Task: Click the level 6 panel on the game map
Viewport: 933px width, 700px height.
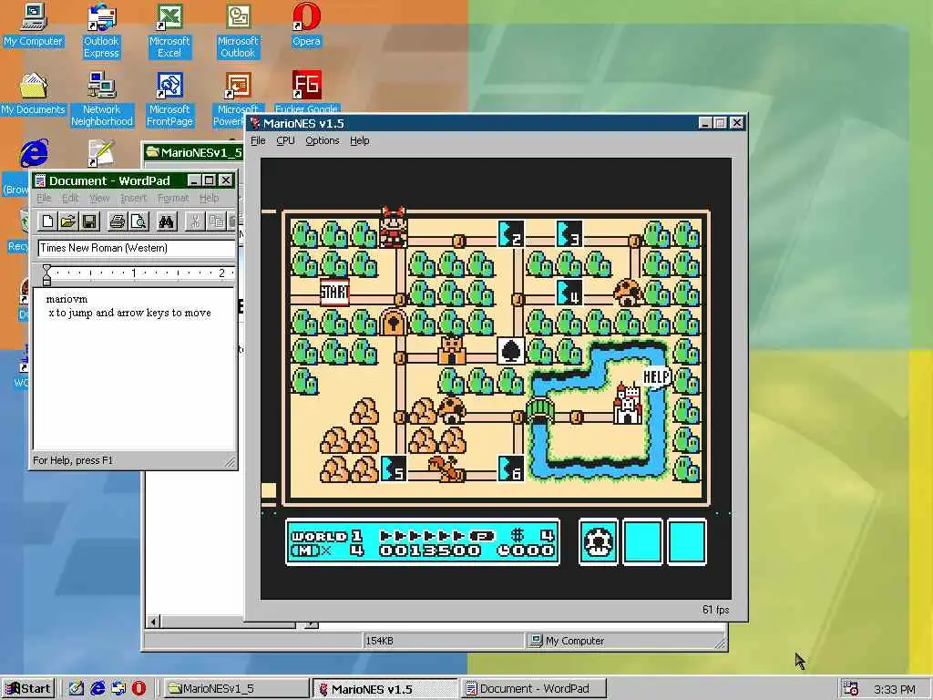Action: 511,468
